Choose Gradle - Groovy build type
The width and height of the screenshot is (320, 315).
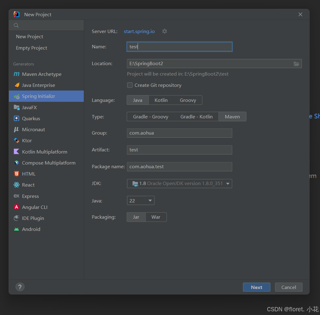pyautogui.click(x=151, y=117)
